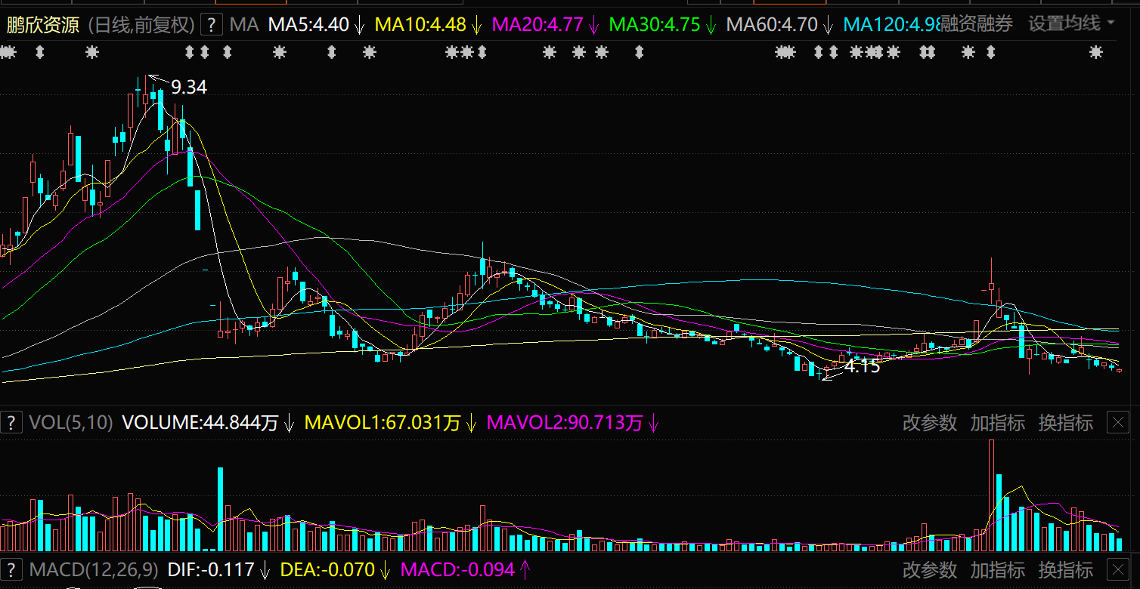Open the VOL indicator help icon
Image resolution: width=1140 pixels, height=589 pixels.
coord(11,423)
